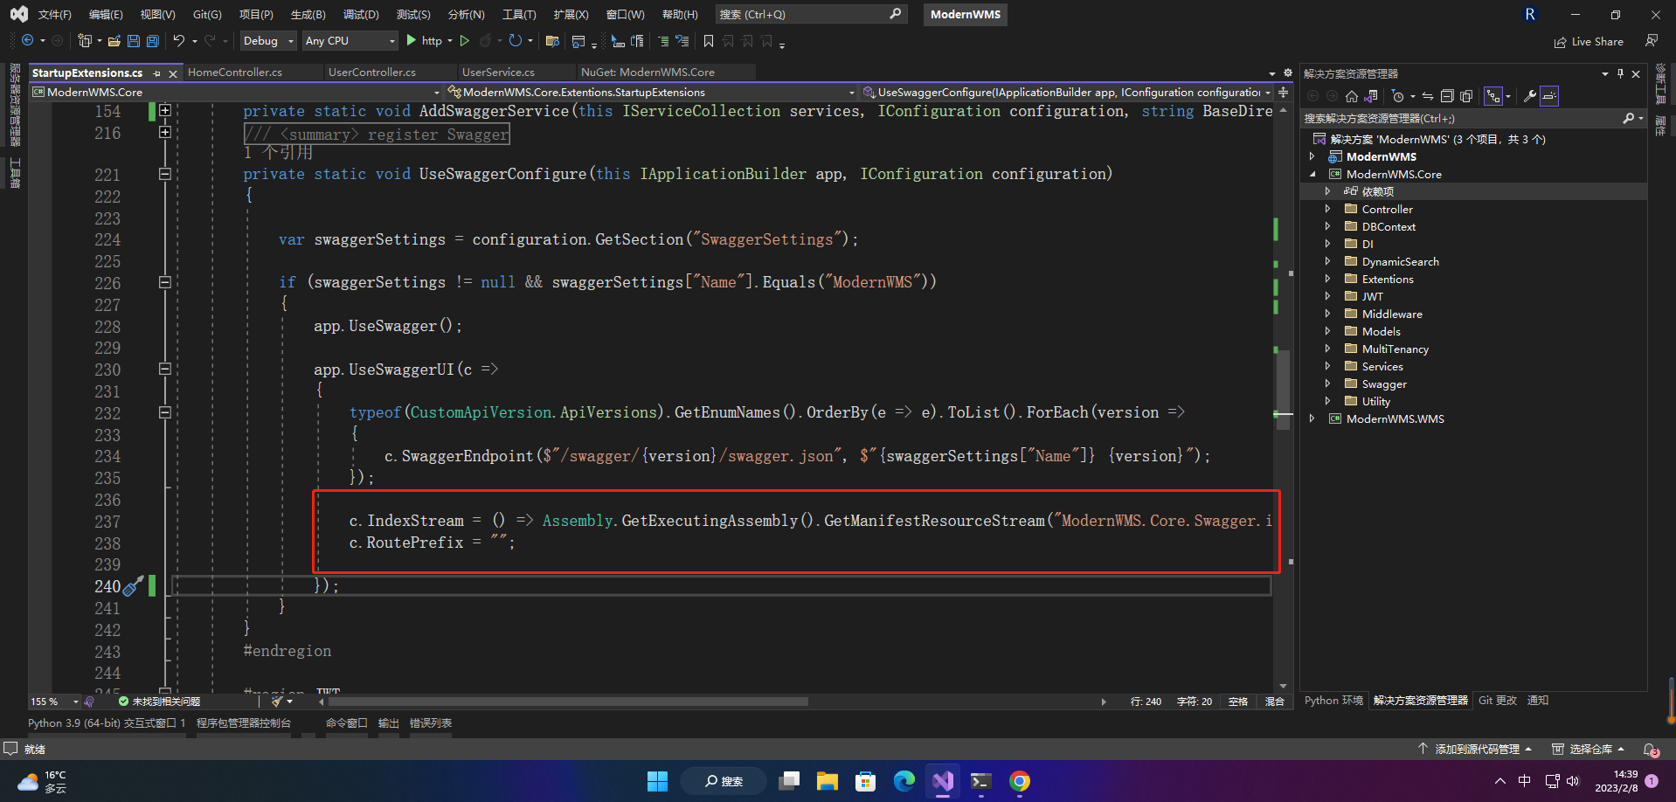Open the 调试(D) menu
This screenshot has height=802, width=1676.
click(x=361, y=15)
